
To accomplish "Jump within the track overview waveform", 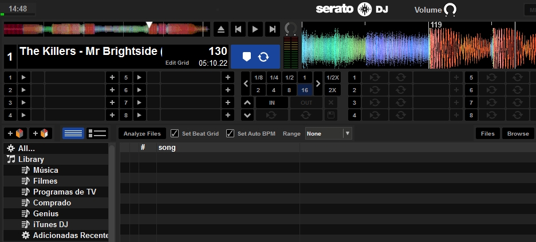I will coord(107,29).
